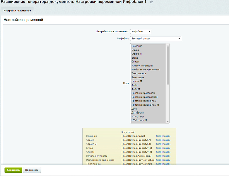This screenshot has height=176, width=229.
Task: Copy the code for Изображение для анонса
Action: pos(163,160)
